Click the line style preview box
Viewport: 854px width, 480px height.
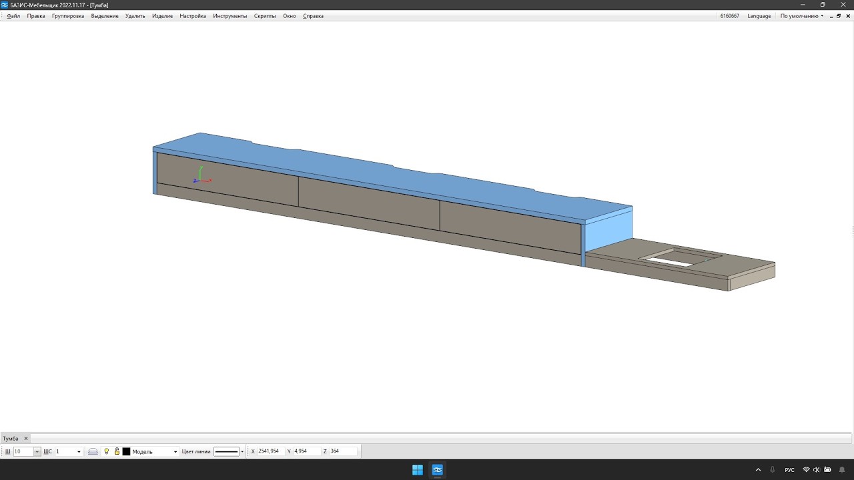[x=227, y=452]
